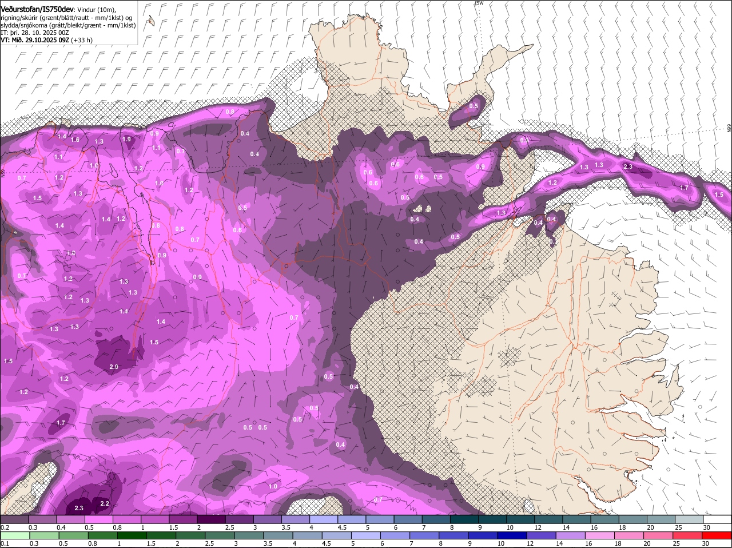
Task: Click the violet 12 swatch in rain legend
Action: click(541, 535)
